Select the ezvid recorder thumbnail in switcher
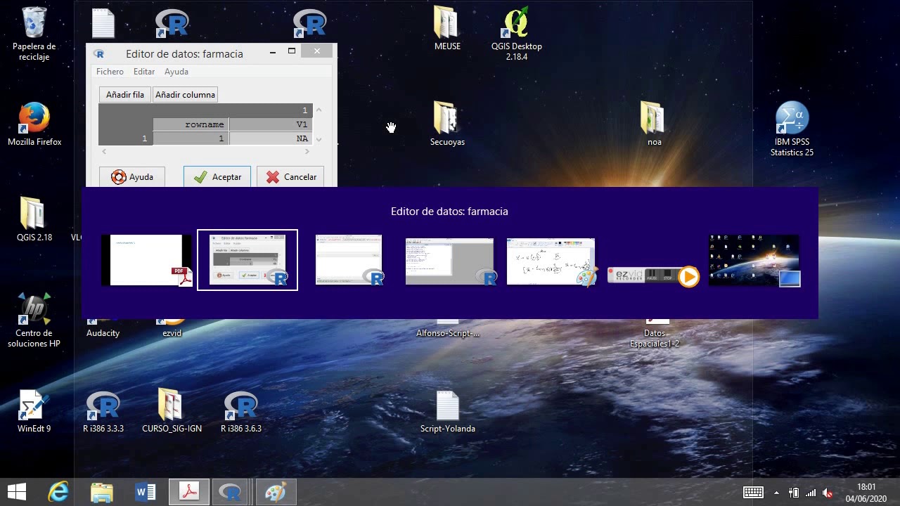The image size is (900, 506). point(652,275)
